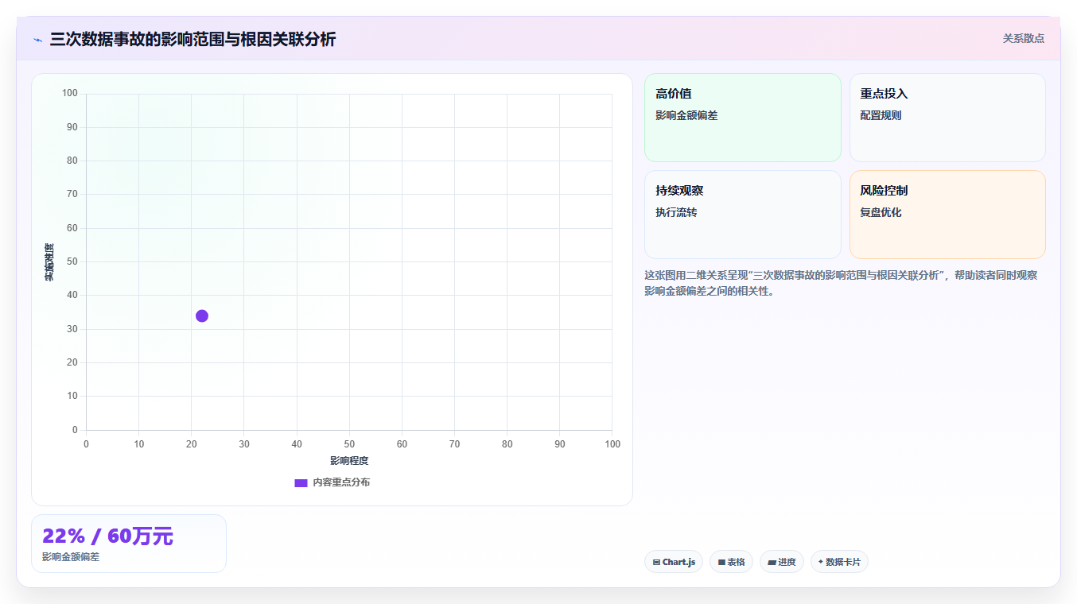The image size is (1077, 604).
Task: Click the lightning icon beside the title
Action: click(x=37, y=40)
